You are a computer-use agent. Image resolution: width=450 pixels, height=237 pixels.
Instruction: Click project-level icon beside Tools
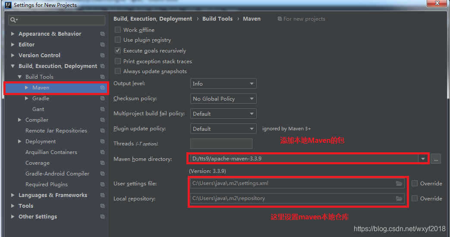(102, 206)
